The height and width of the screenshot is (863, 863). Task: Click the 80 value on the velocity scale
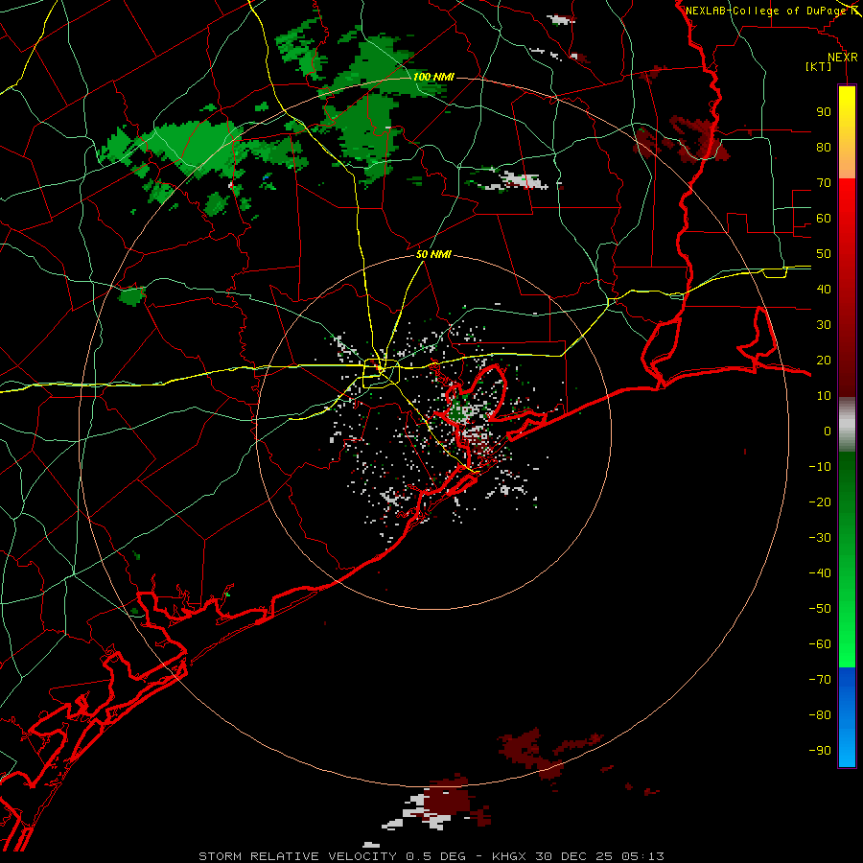pos(824,148)
